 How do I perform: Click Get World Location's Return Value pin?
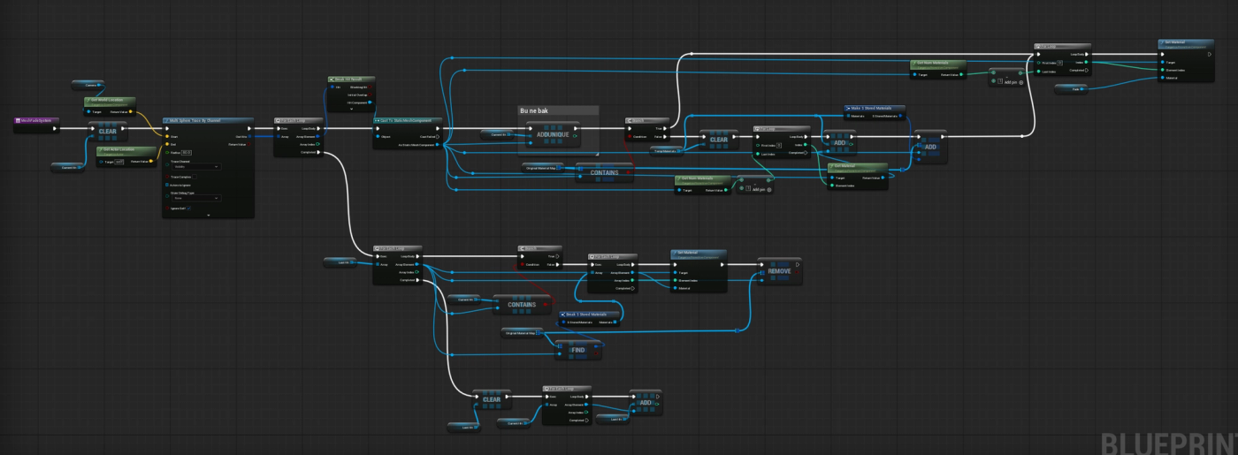click(131, 111)
